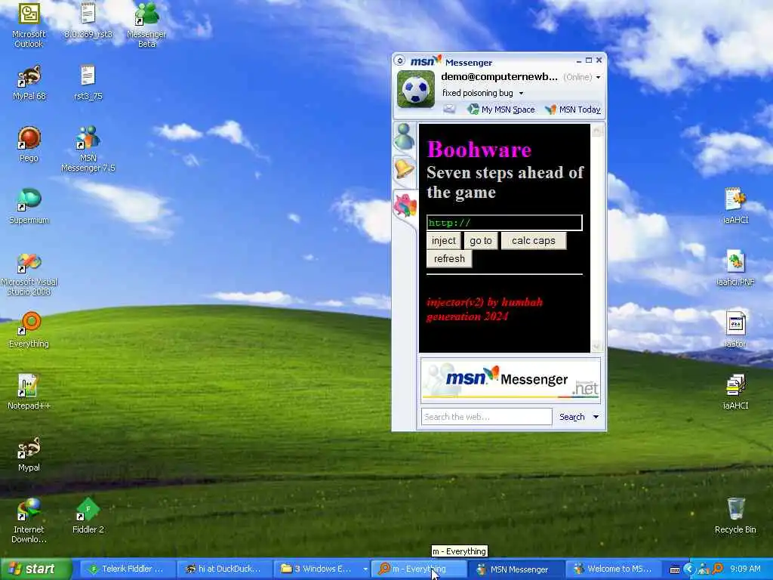Screen dimensions: 773x580
Task: Switch to the contacts tab with buddy icon
Action: [405, 137]
